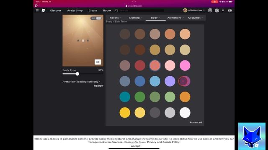
Task: Tap the three-dot multitasking indicator
Action: point(134,2)
